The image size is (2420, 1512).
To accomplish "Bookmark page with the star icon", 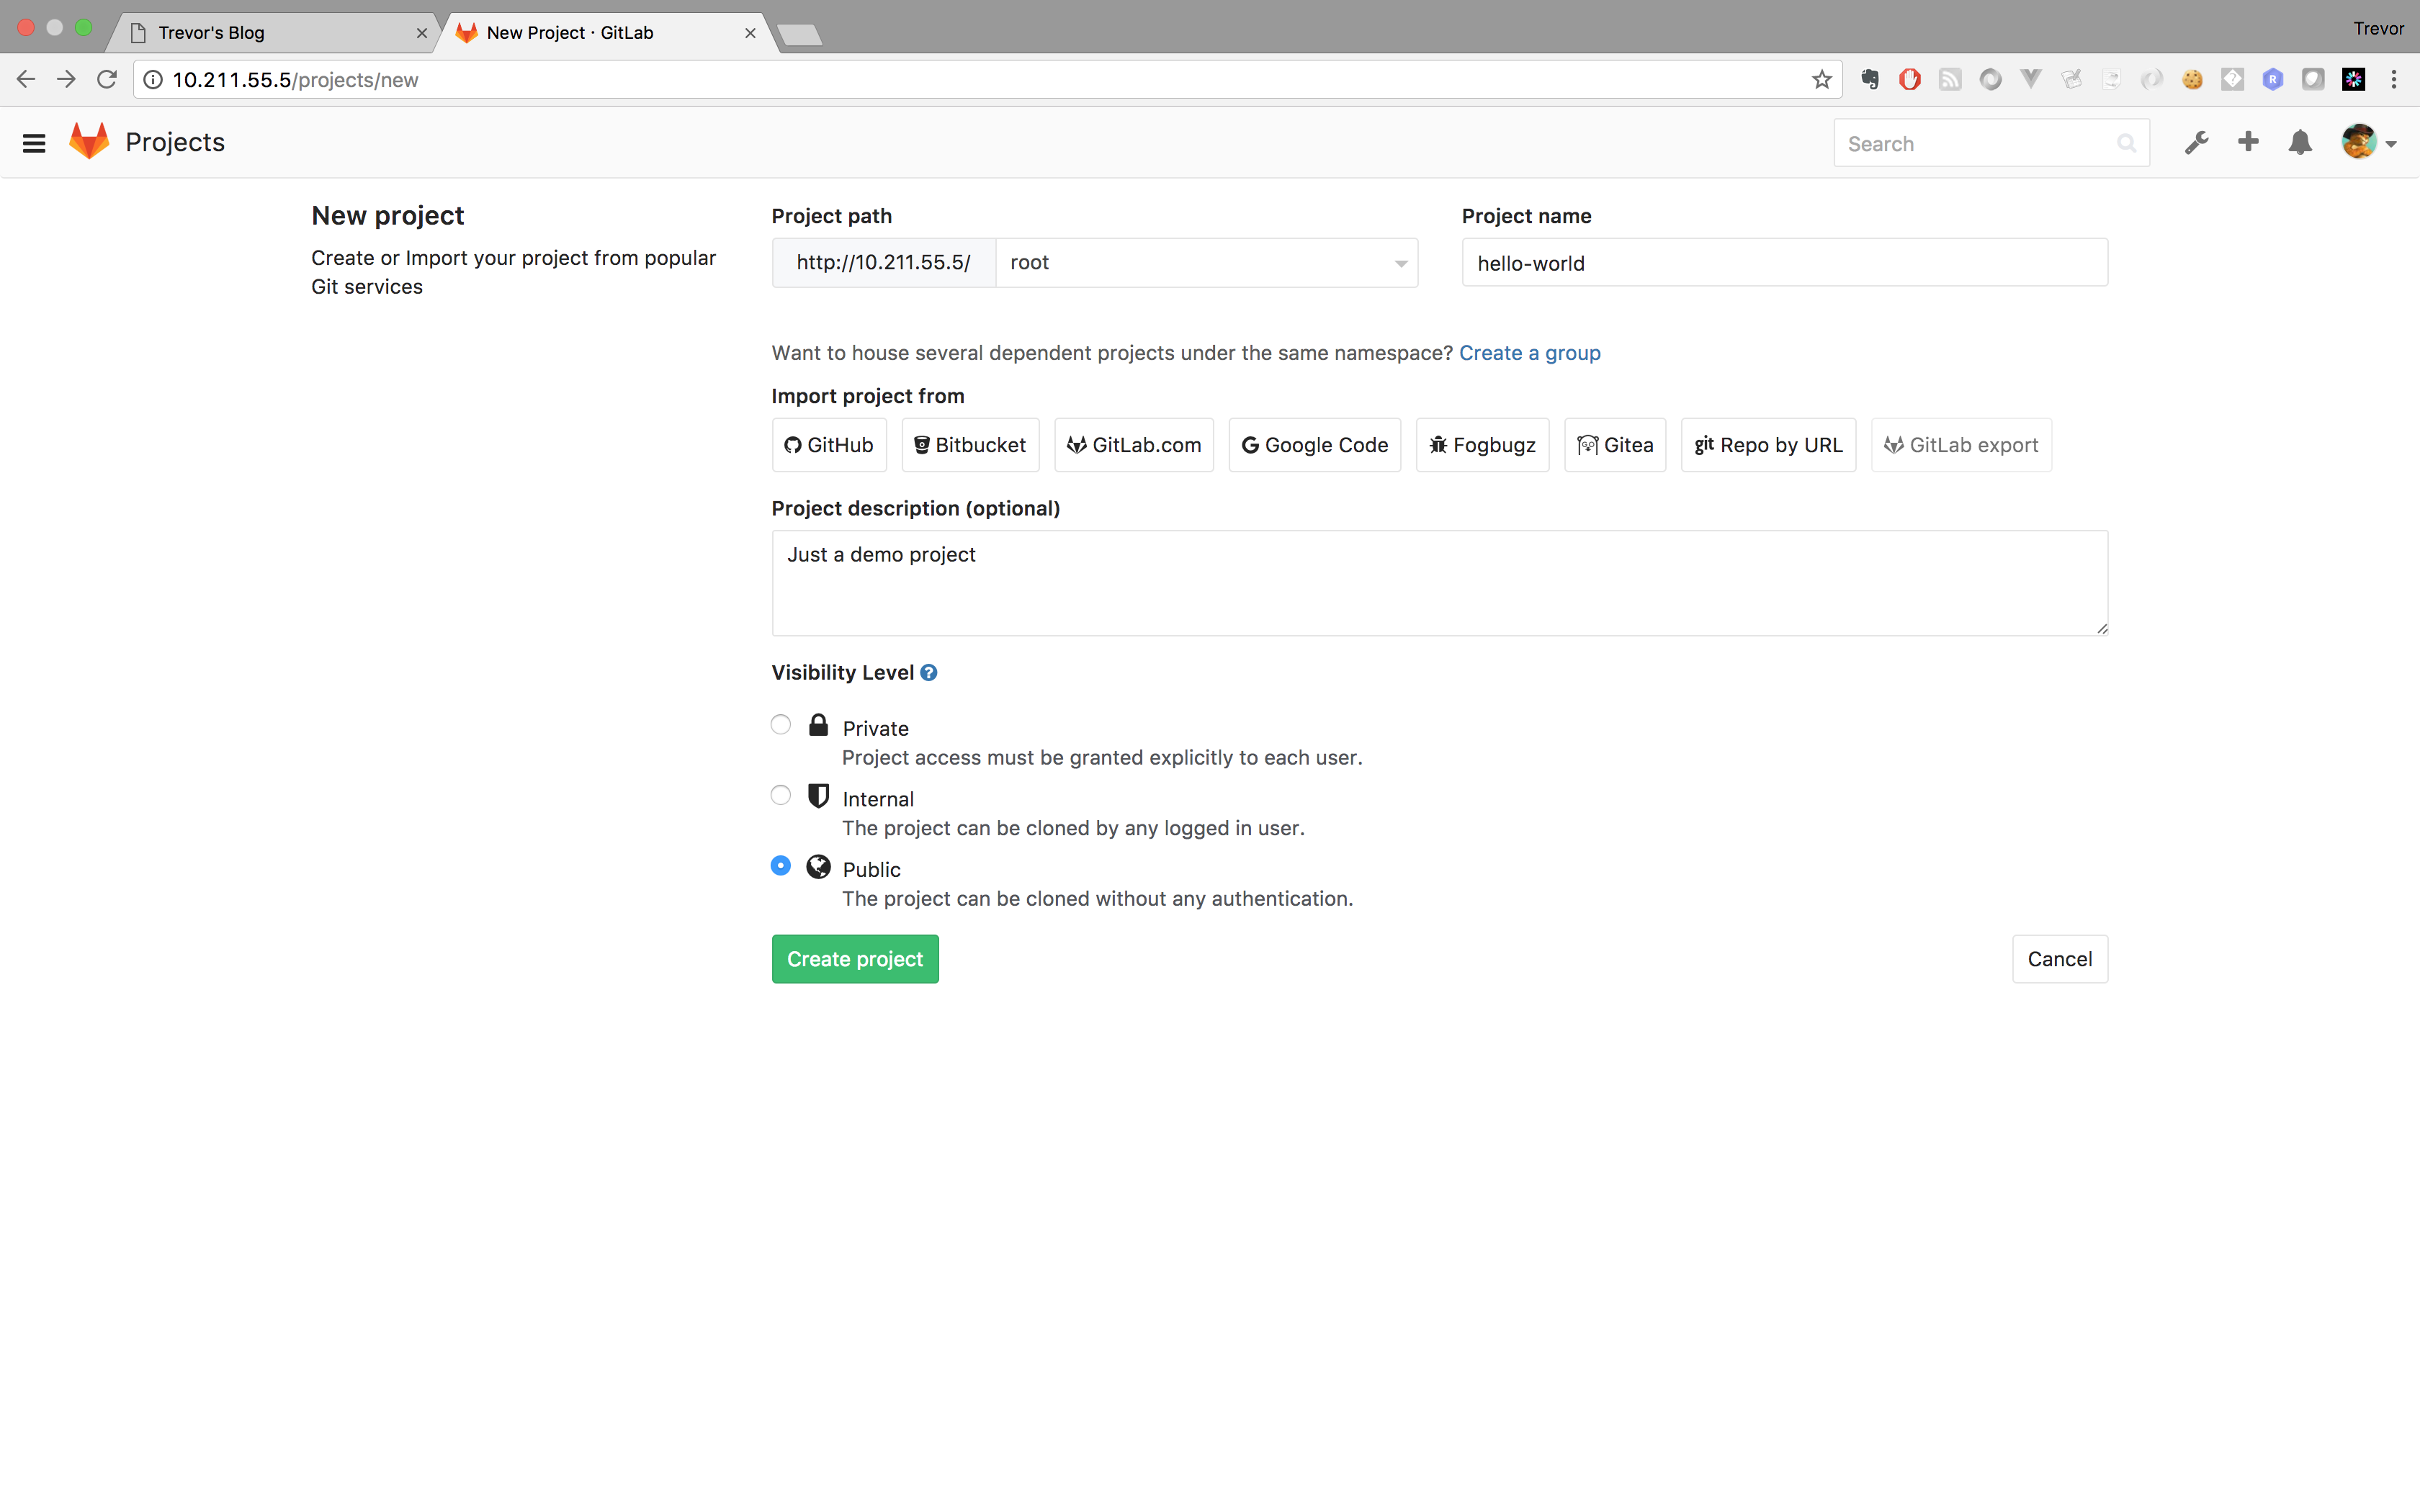I will click(1821, 79).
